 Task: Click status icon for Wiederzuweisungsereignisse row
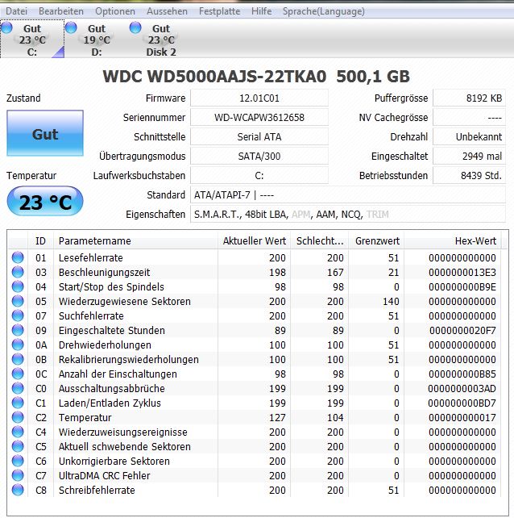[18, 432]
